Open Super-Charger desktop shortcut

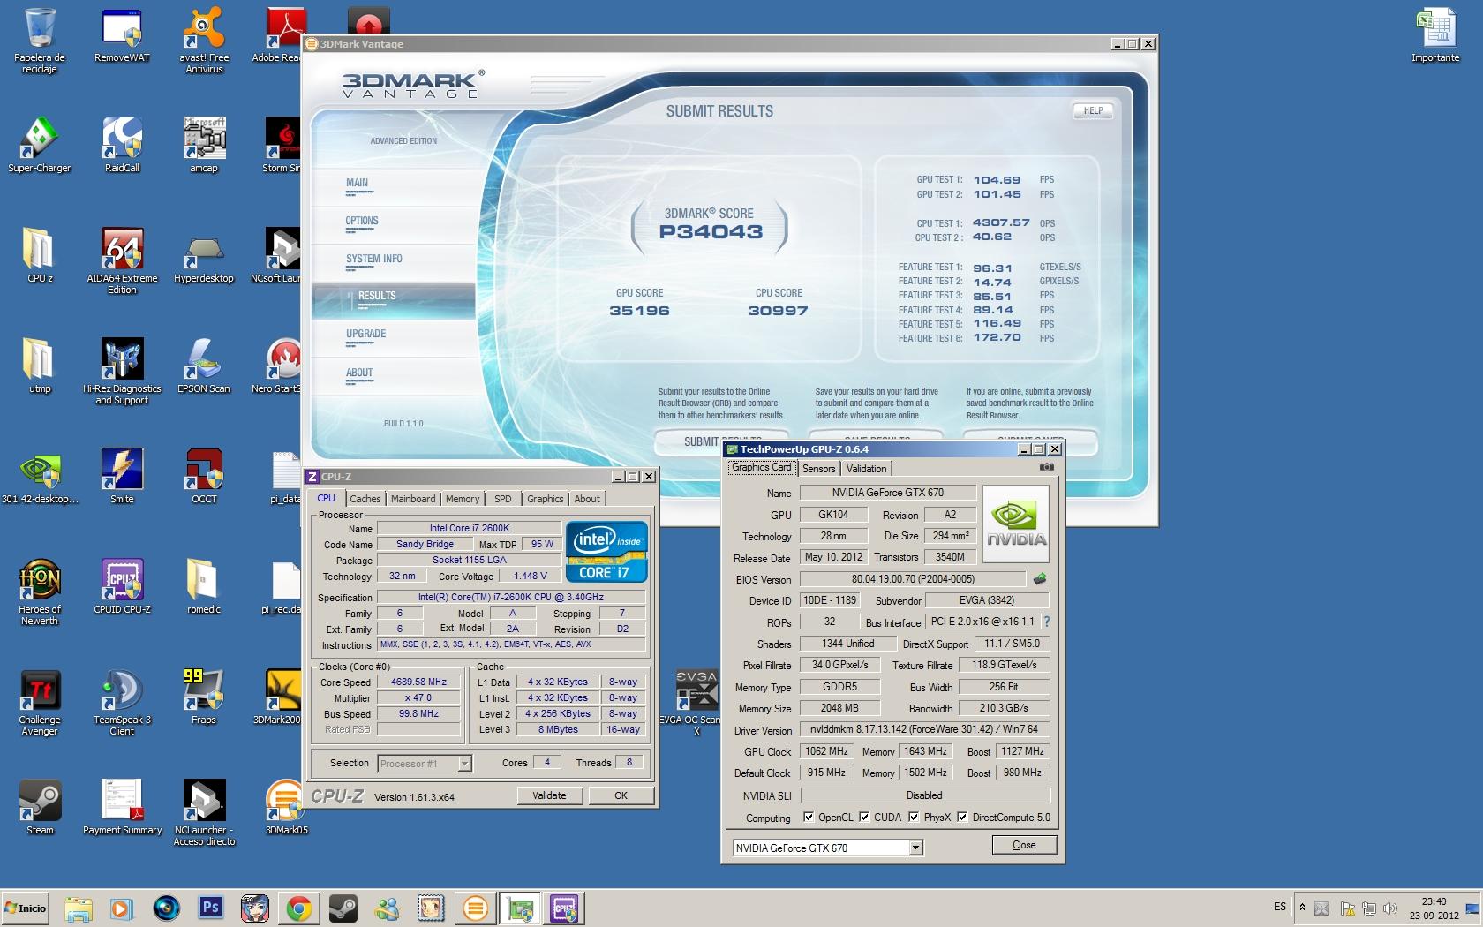(x=40, y=146)
